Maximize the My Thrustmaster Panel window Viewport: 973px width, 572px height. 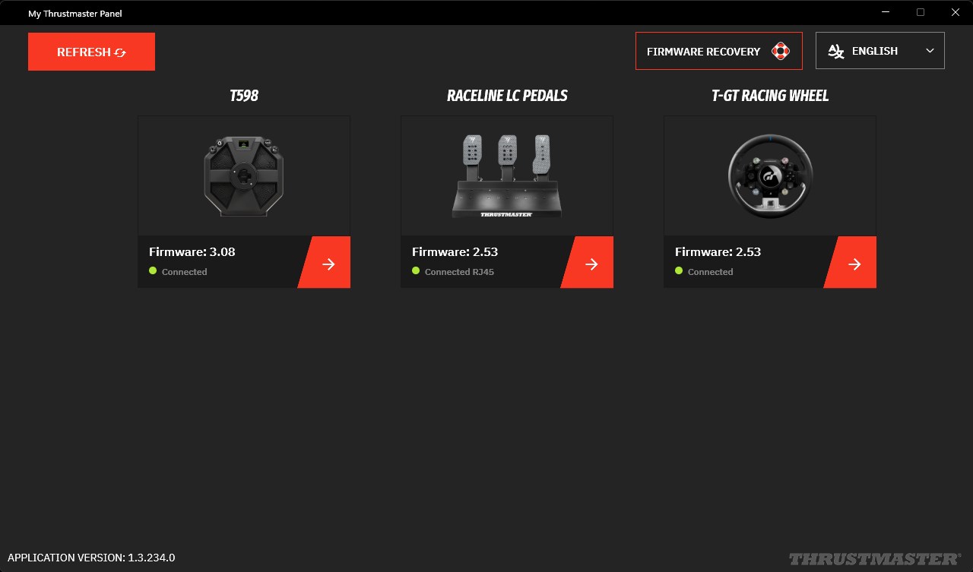tap(921, 12)
